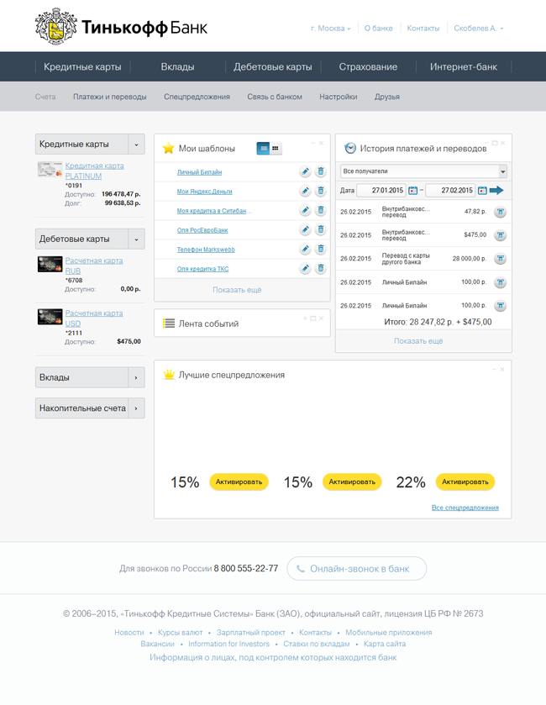Click Расчетная карта RUB card thumbnail

pyautogui.click(x=50, y=264)
